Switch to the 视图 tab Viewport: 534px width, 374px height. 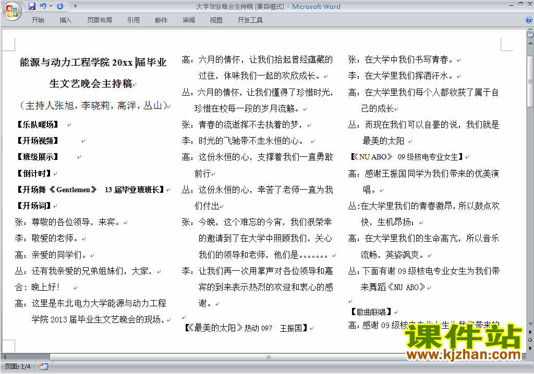click(x=216, y=20)
